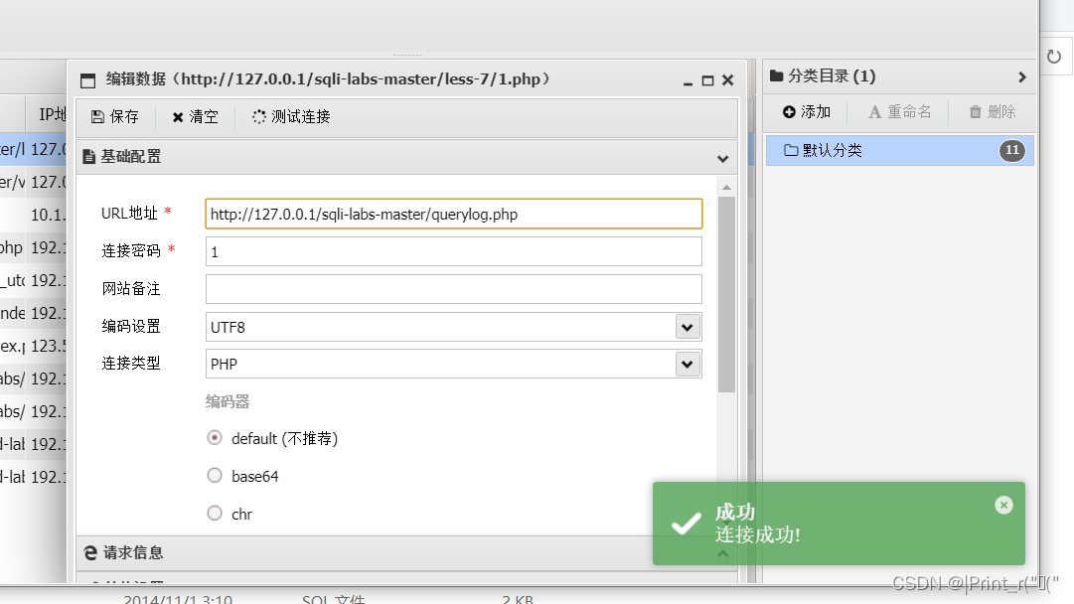Select the base64 encoder radio button
The image size is (1074, 604).
[x=214, y=475]
